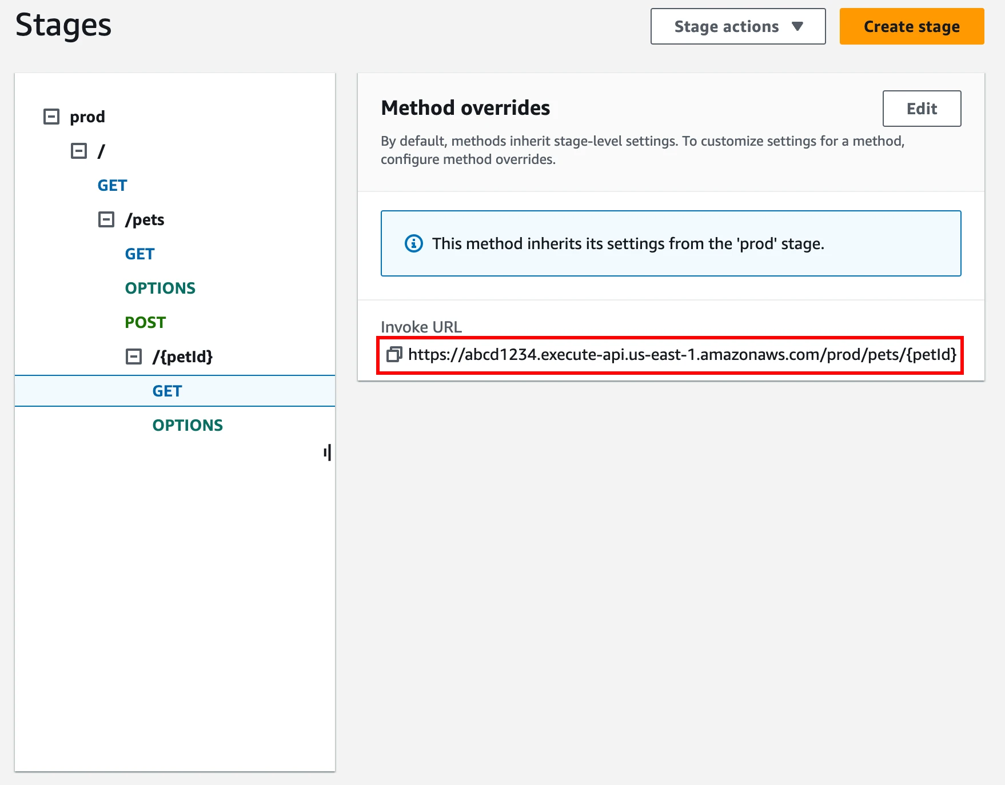
Task: Select the OPTIONS method under /{petId}
Action: (x=188, y=425)
